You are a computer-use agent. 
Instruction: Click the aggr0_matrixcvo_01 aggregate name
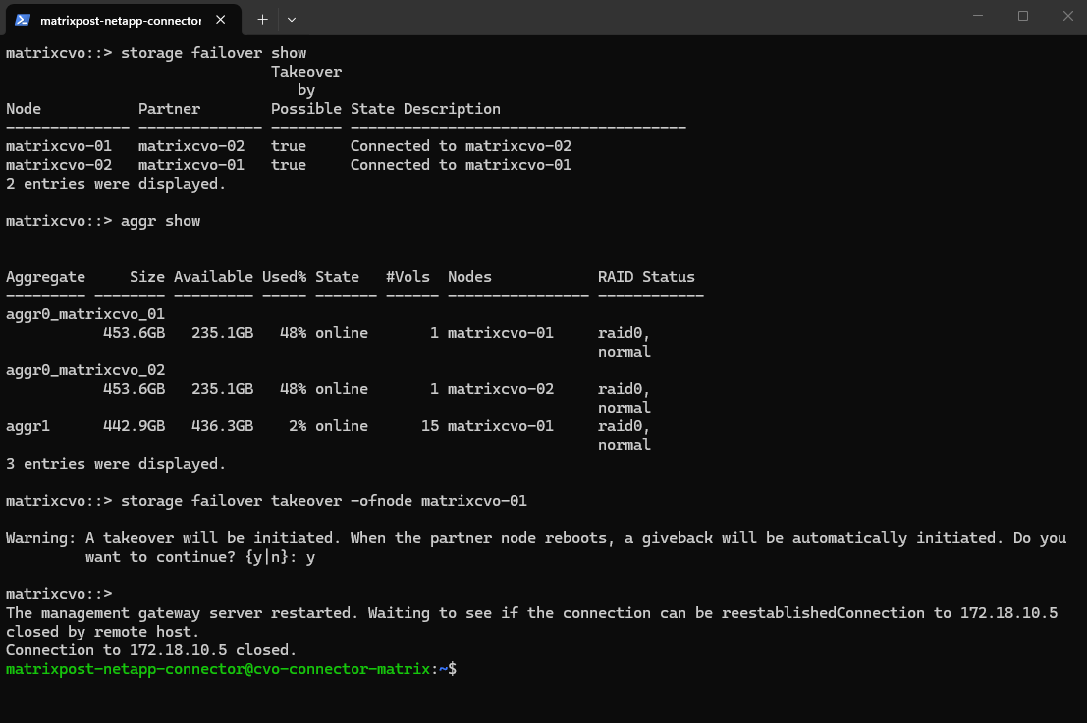pyautogui.click(x=85, y=314)
